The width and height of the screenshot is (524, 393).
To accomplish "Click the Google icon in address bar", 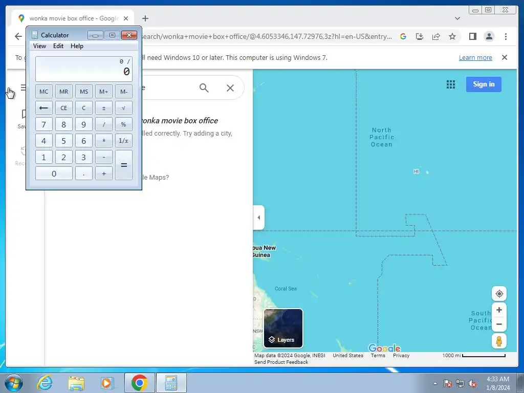I will [x=403, y=36].
